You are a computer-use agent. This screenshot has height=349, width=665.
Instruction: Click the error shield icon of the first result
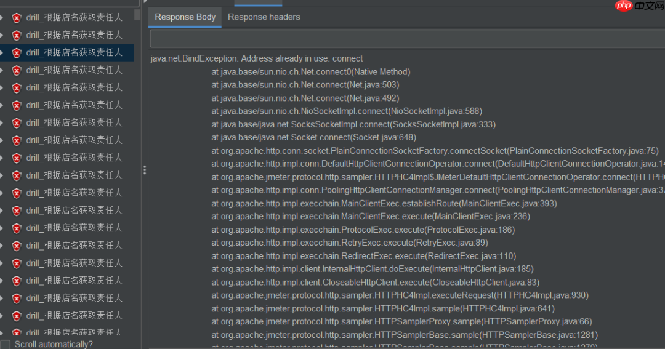pos(17,18)
